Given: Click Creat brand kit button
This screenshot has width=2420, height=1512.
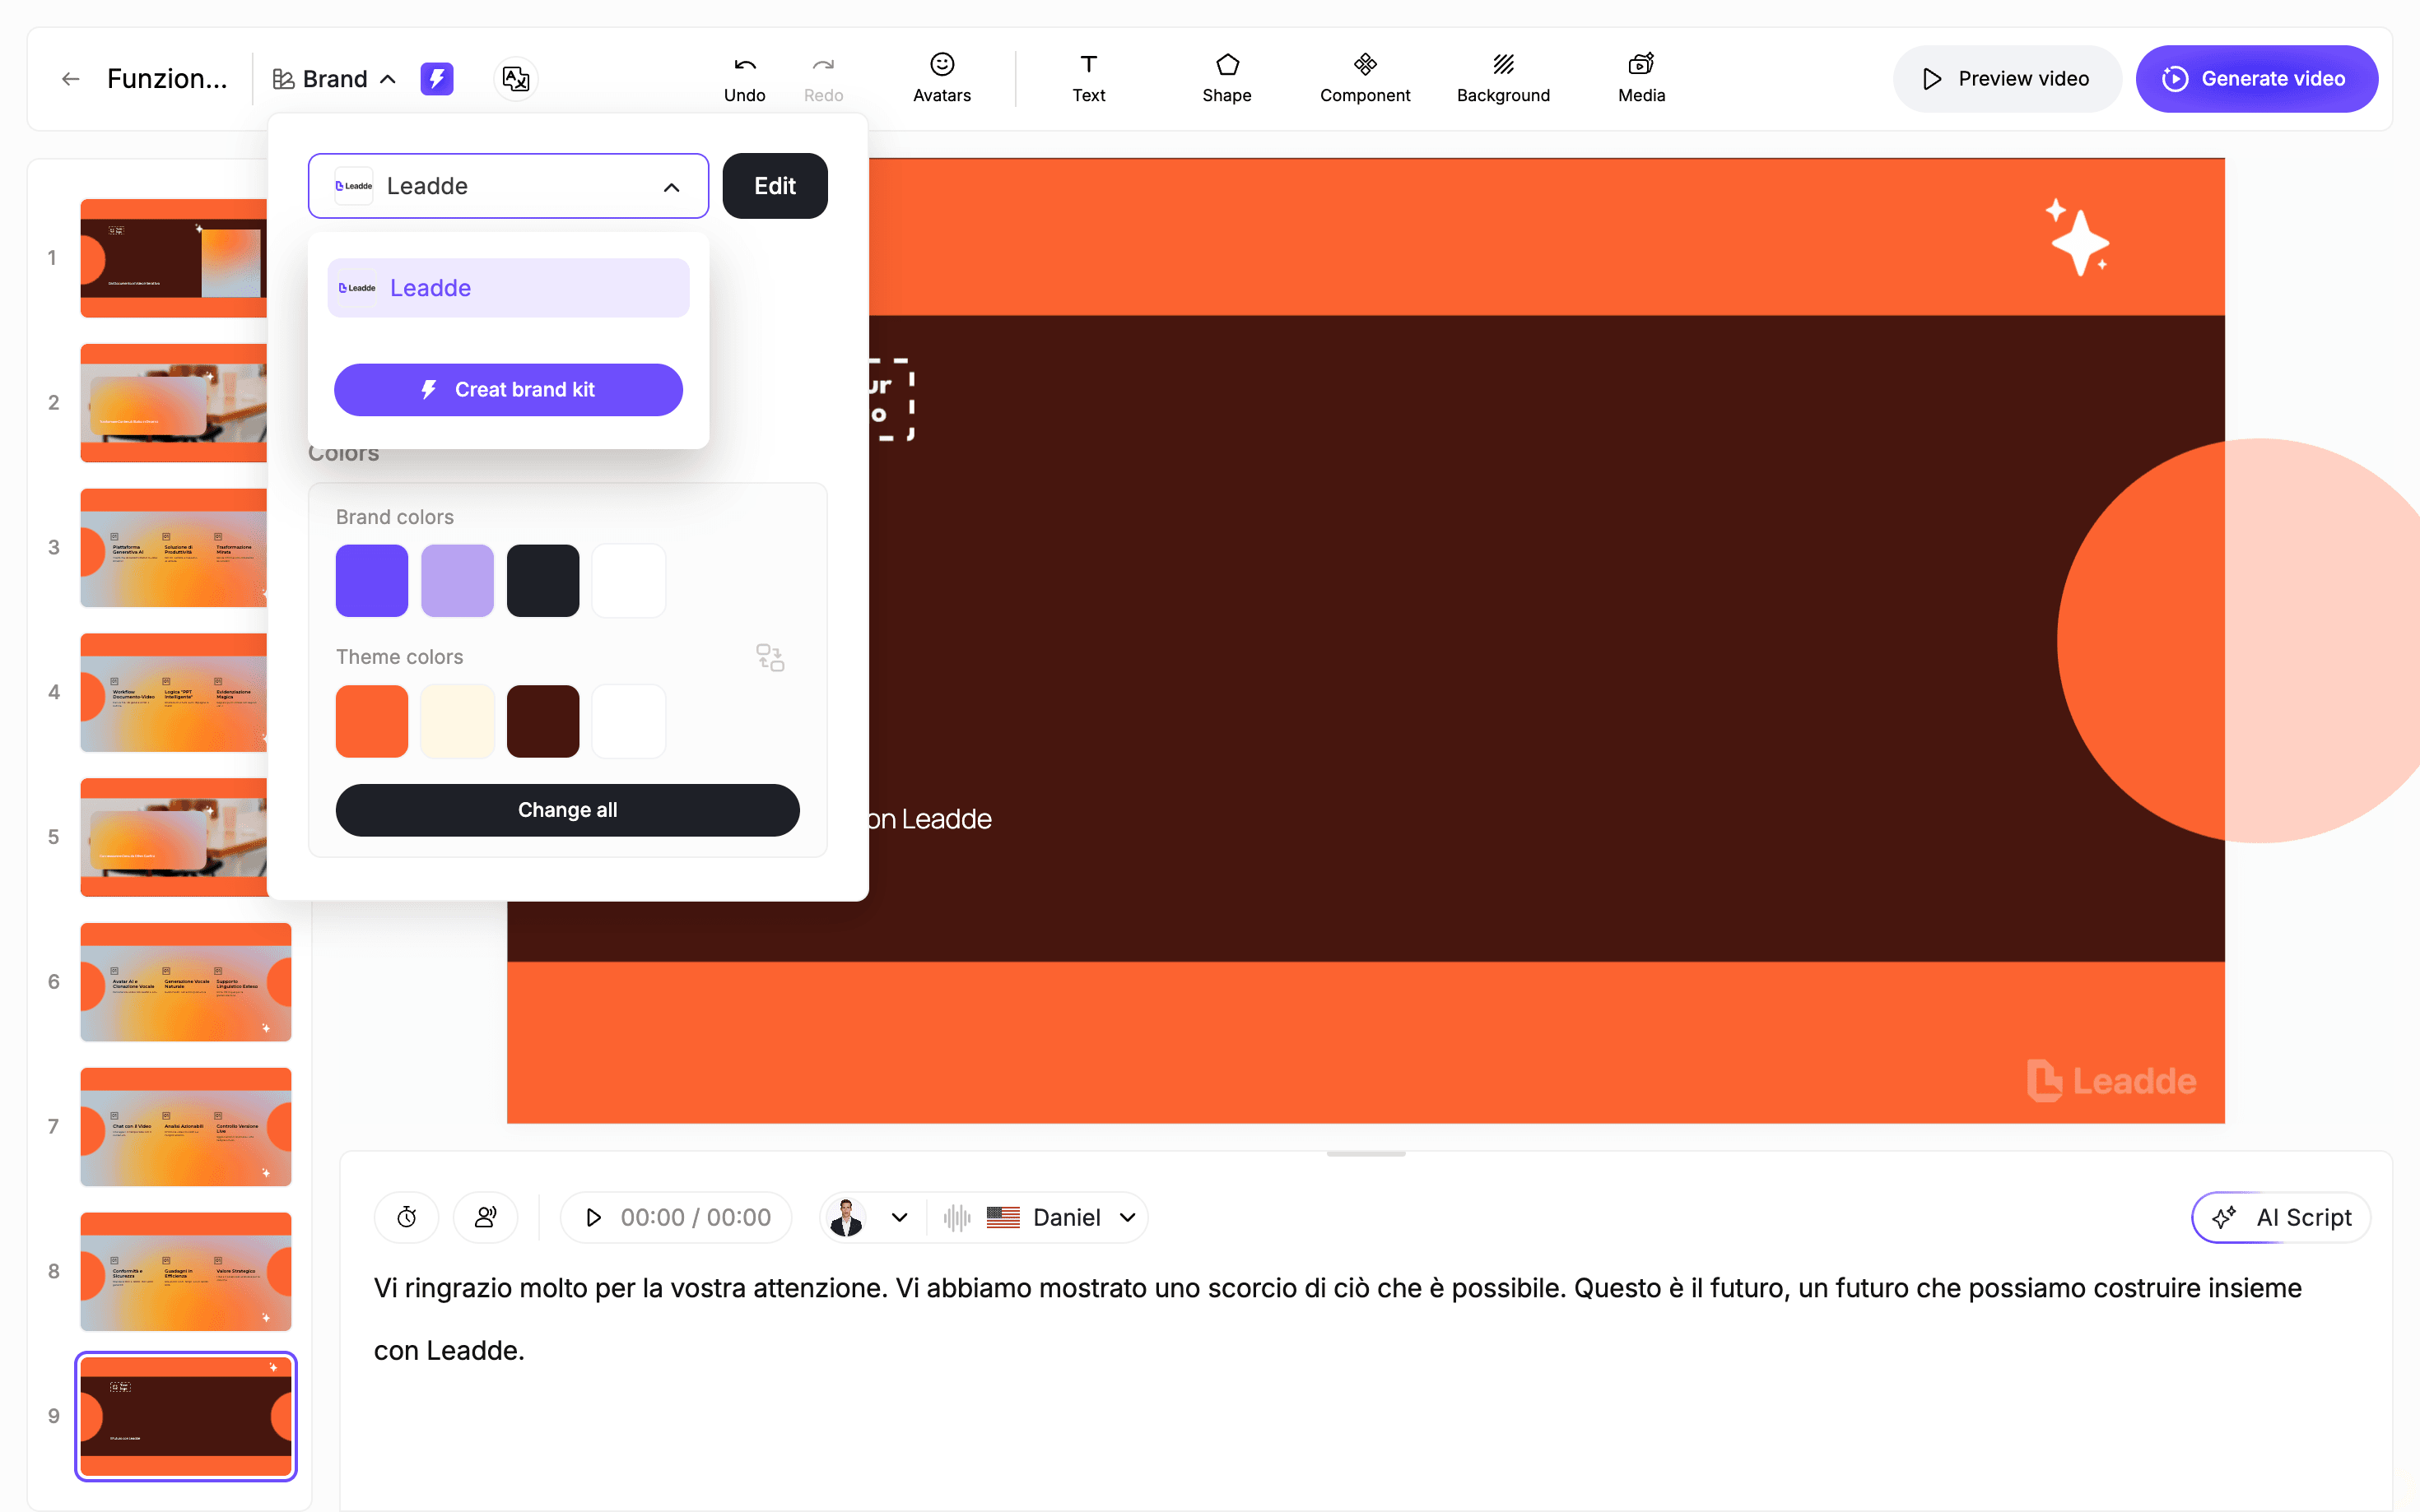Looking at the screenshot, I should (508, 390).
